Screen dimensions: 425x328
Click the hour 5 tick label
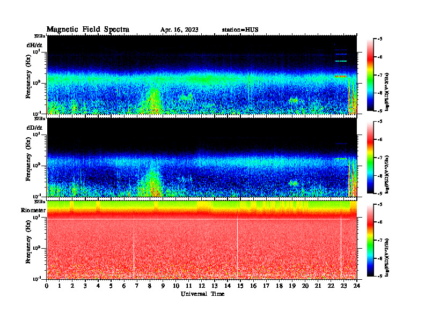click(111, 286)
